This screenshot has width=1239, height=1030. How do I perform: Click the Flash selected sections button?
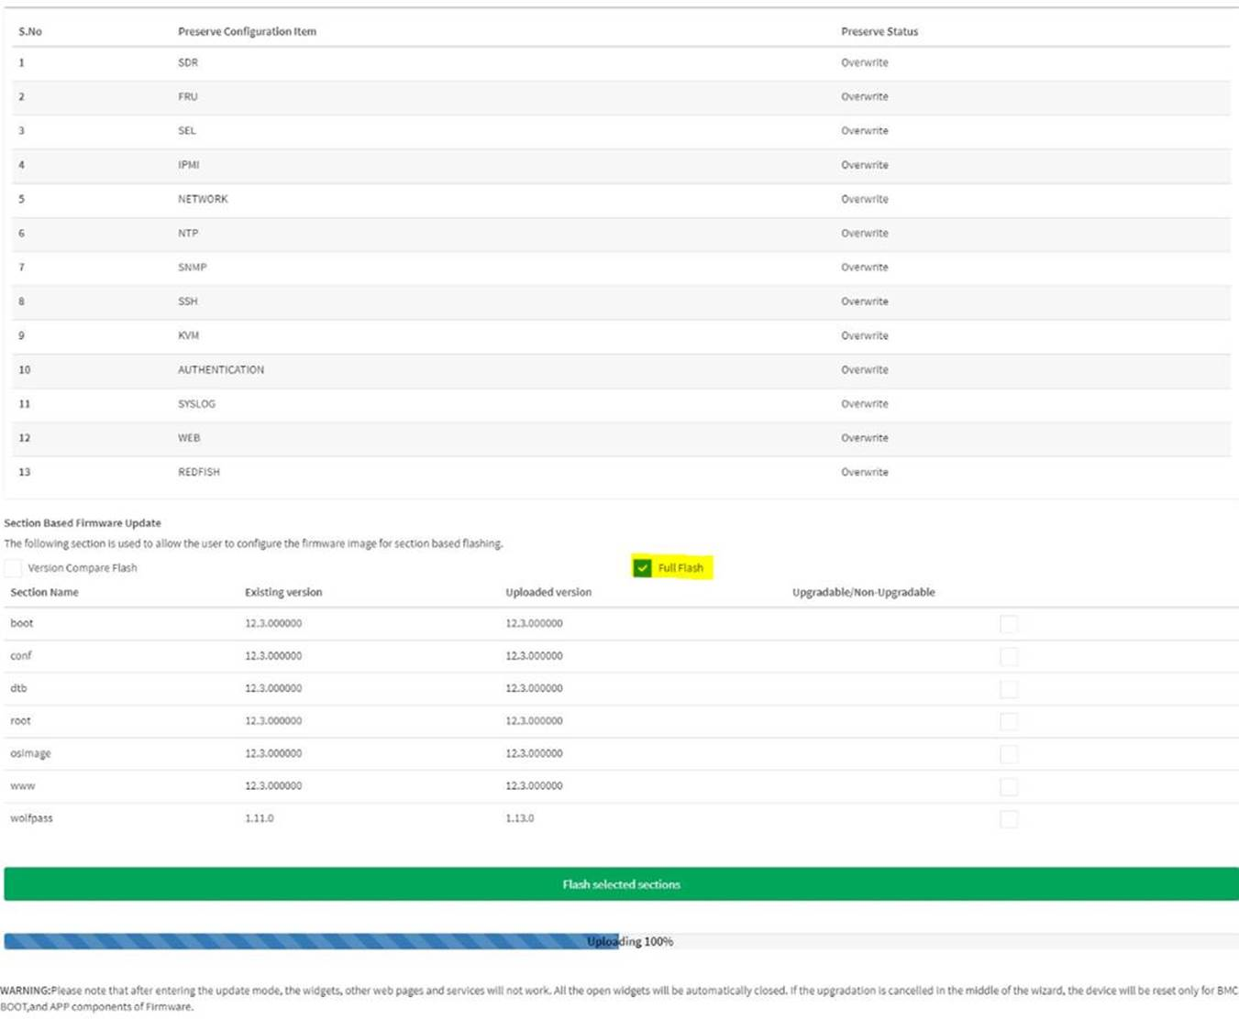[x=621, y=884]
